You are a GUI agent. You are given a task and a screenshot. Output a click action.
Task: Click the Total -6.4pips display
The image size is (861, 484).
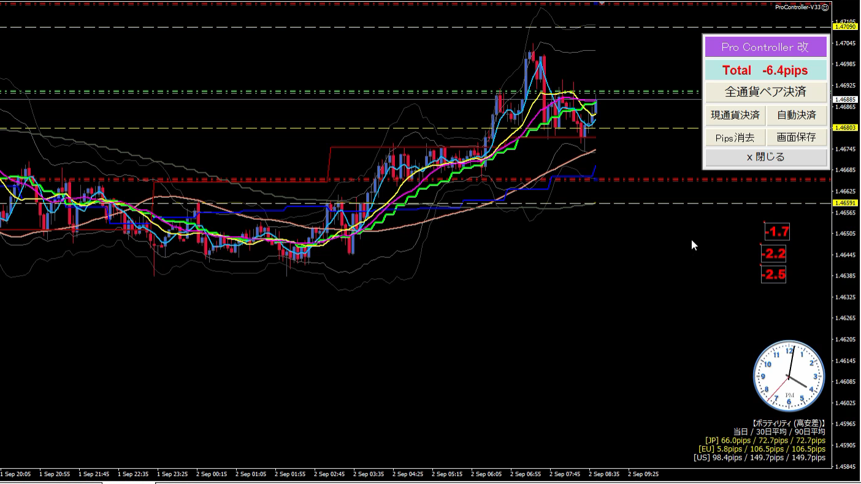[x=765, y=70]
